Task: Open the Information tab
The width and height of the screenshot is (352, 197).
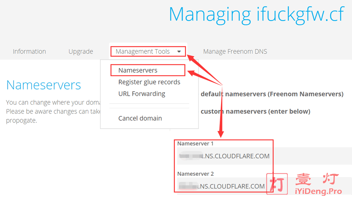Action: tap(30, 51)
